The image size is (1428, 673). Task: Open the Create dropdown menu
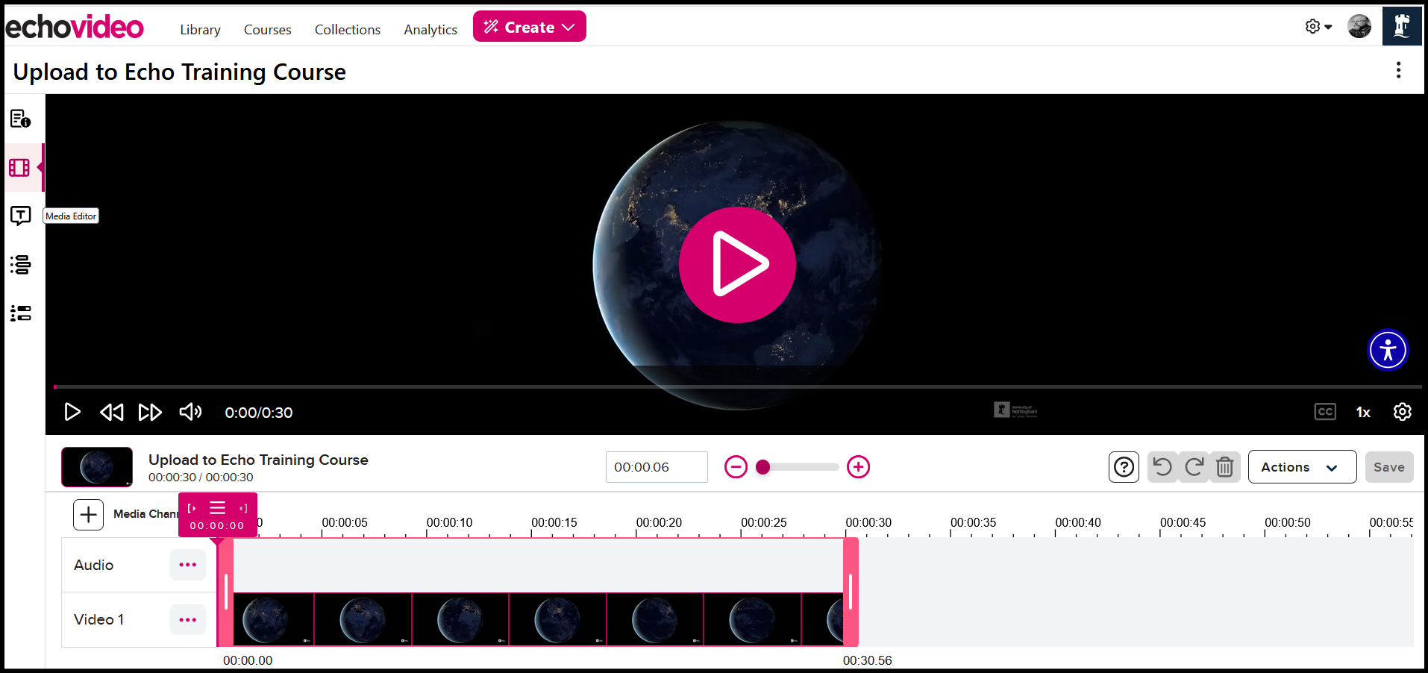click(529, 27)
